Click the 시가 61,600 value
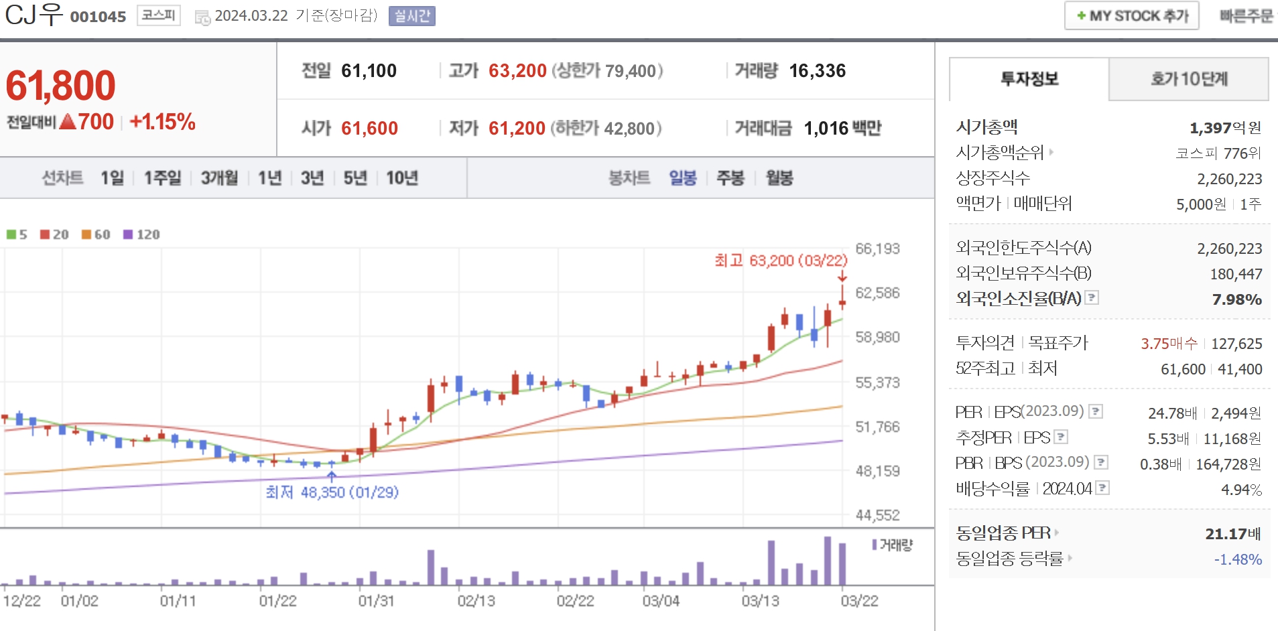1278x631 pixels. click(x=369, y=128)
